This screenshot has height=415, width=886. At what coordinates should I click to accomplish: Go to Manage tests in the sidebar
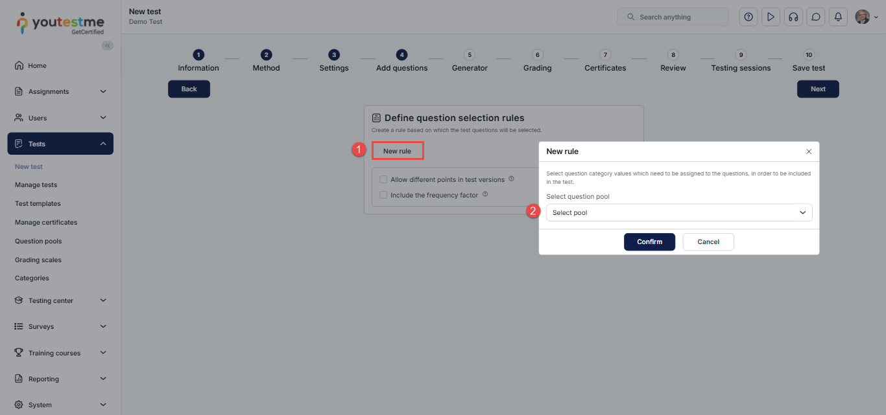tap(36, 185)
